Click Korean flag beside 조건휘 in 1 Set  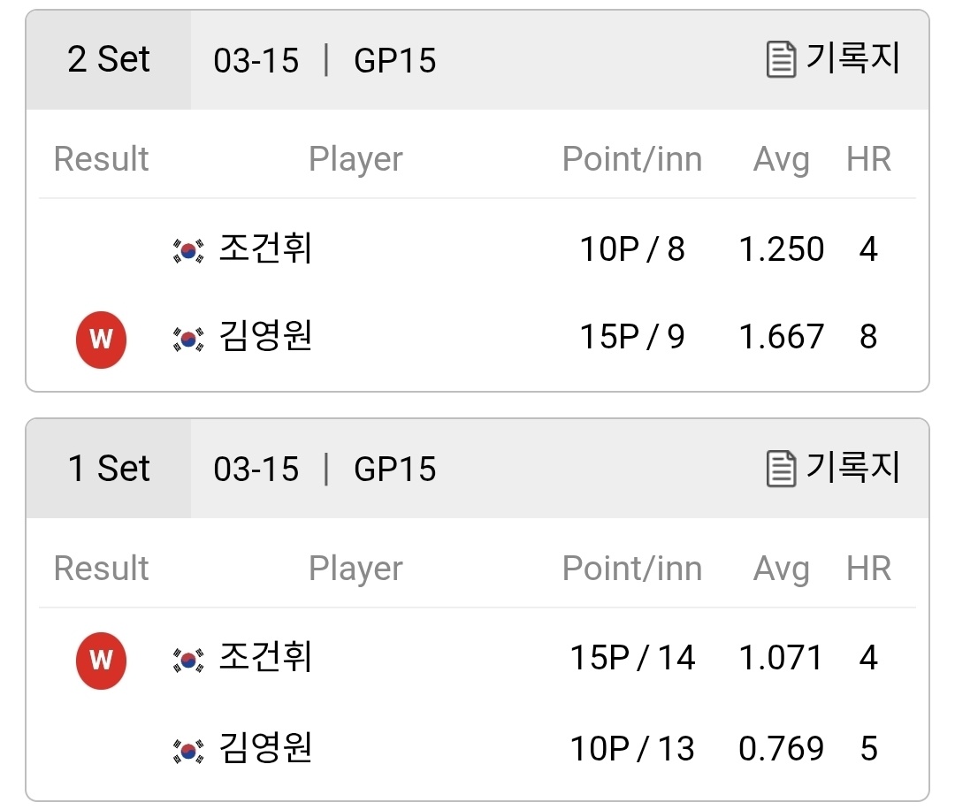point(188,660)
